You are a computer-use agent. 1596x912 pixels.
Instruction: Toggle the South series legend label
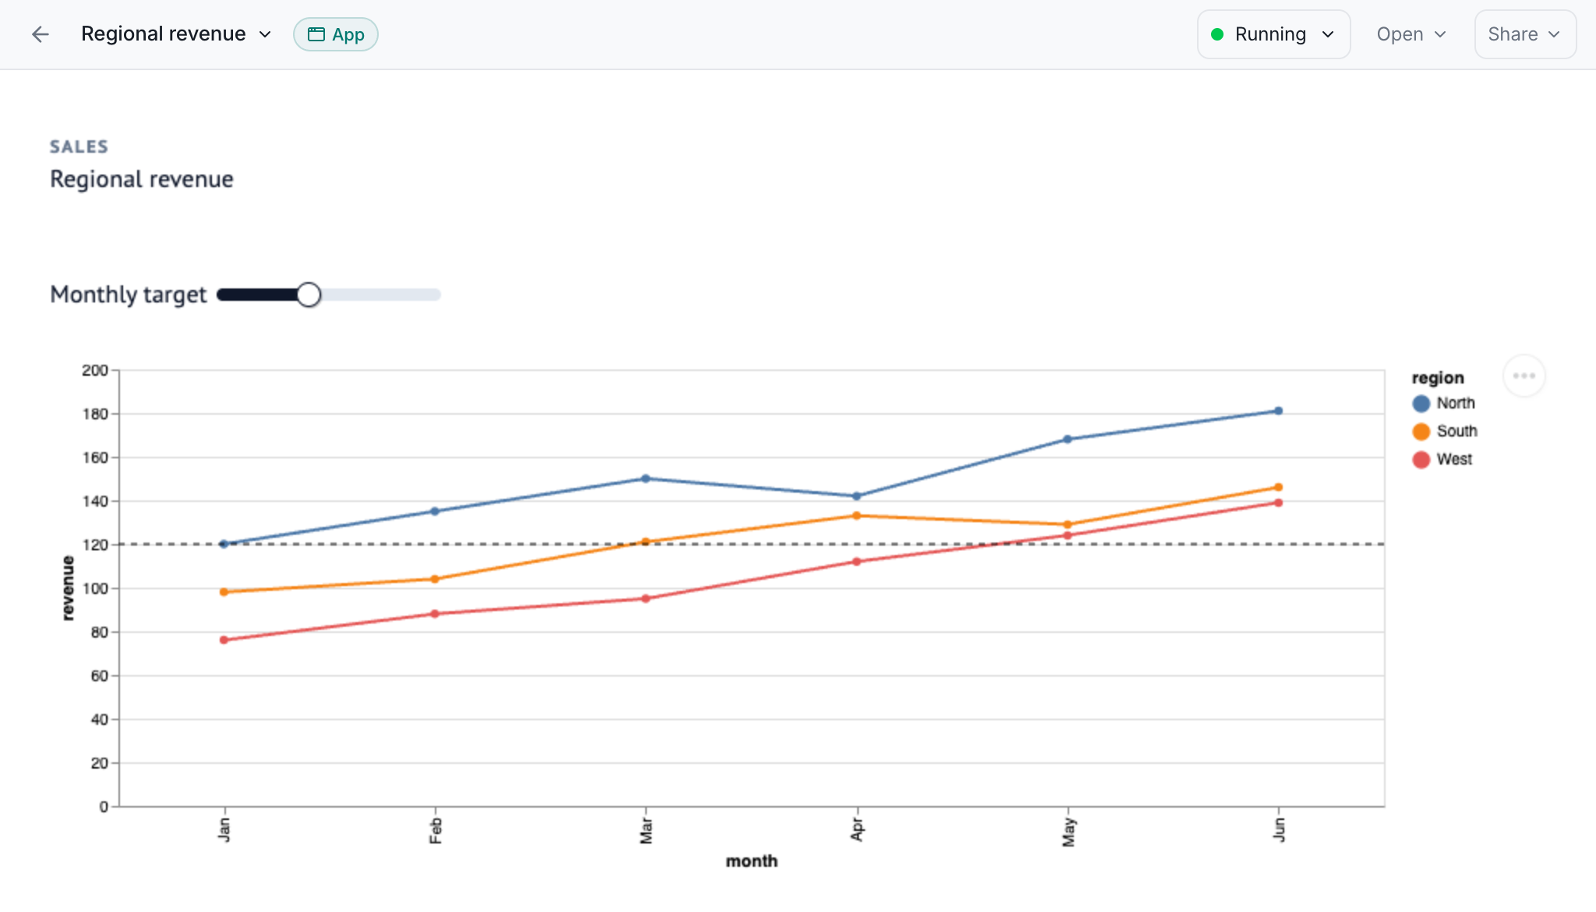(x=1457, y=431)
